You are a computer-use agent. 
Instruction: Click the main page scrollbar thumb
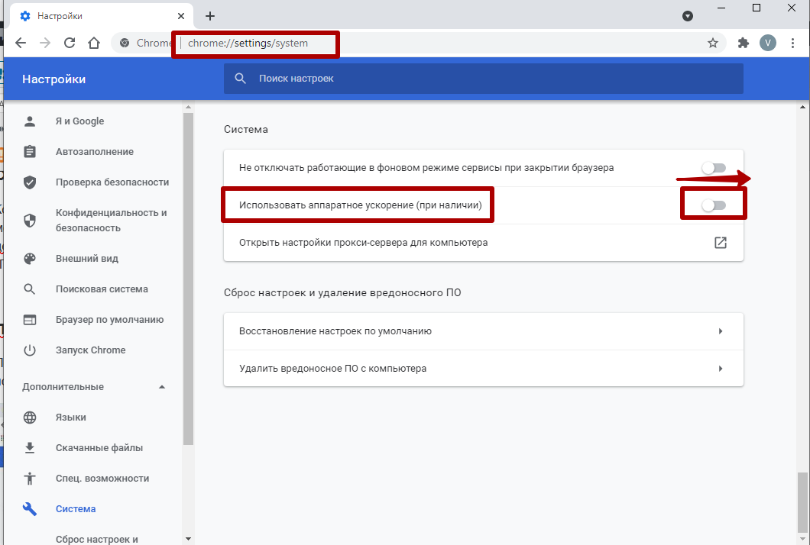[x=802, y=502]
